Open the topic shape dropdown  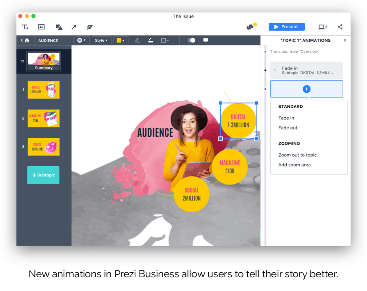81,40
